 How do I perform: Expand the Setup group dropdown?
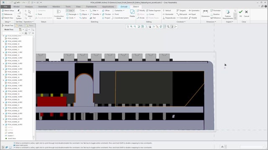[8, 22]
